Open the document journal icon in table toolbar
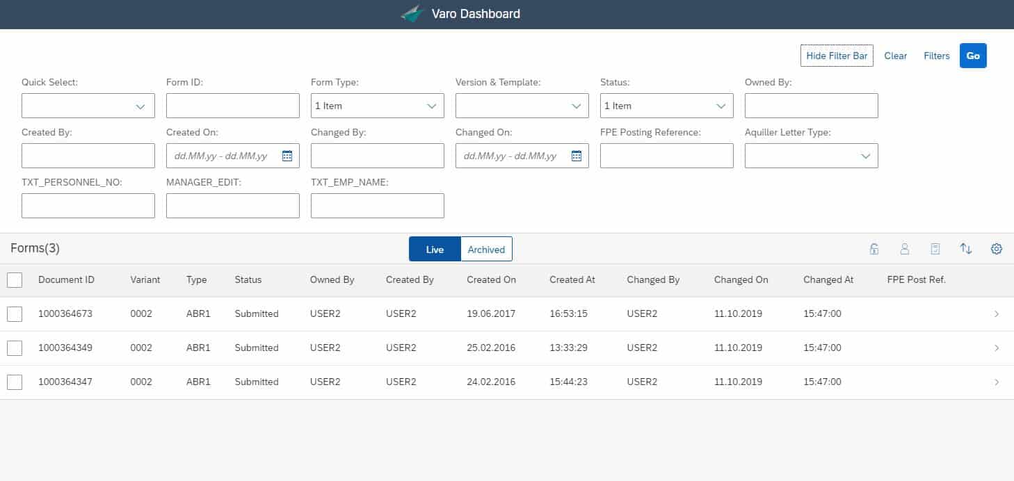Screen dimensions: 1014x481 935,248
